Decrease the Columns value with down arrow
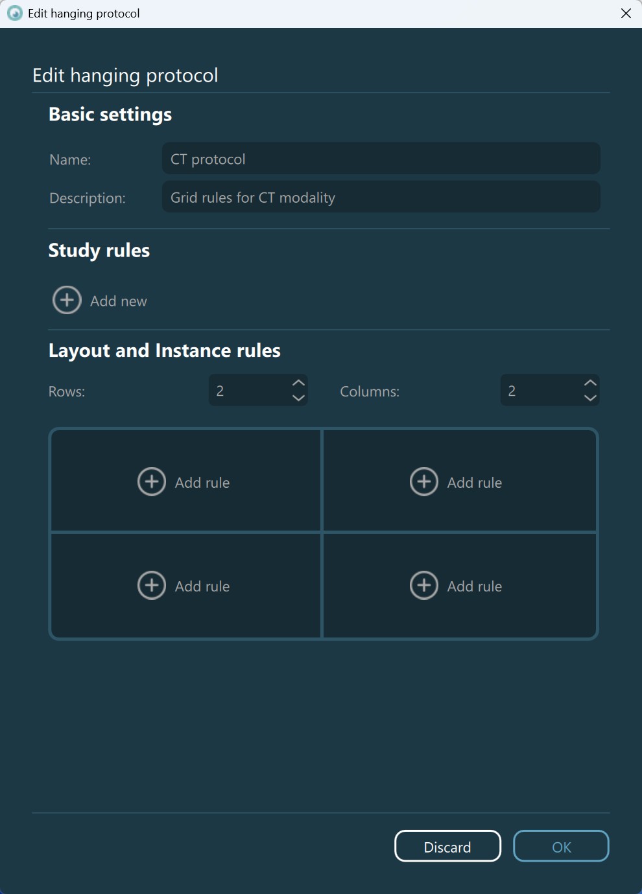The width and height of the screenshot is (642, 894). click(590, 398)
